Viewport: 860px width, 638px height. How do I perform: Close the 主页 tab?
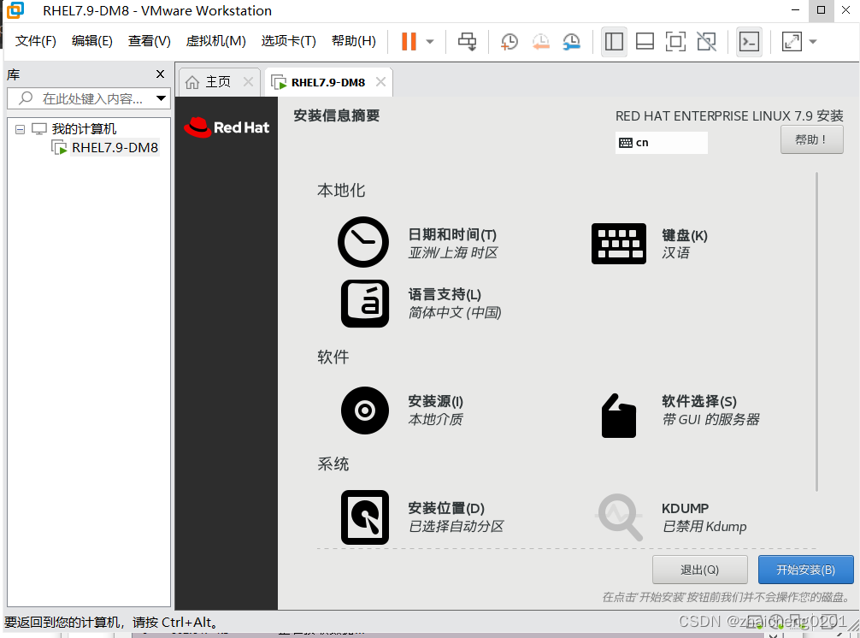pyautogui.click(x=248, y=82)
